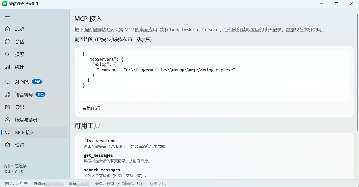Click the 配置片段 label text
Screen dimensions: 359x187
click(x=113, y=40)
